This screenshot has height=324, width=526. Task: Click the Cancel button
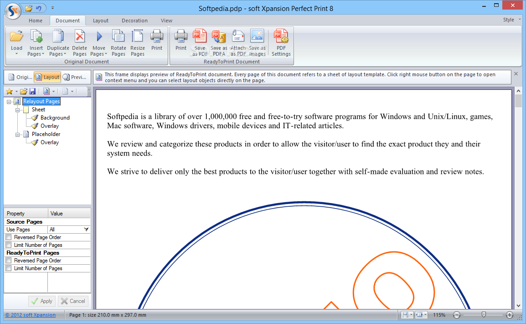click(73, 301)
